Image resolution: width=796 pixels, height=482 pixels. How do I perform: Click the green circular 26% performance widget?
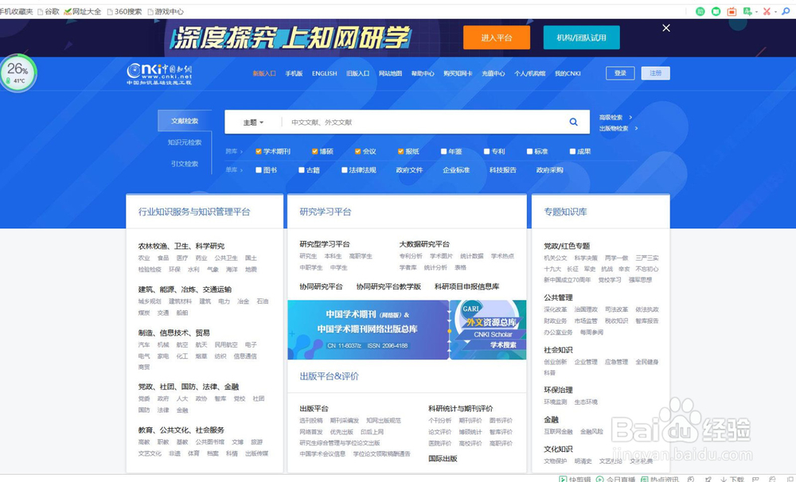point(18,73)
